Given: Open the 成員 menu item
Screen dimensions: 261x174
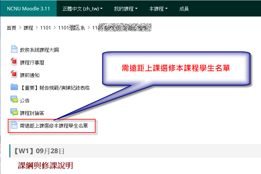Looking at the screenshot, I should click(184, 9).
